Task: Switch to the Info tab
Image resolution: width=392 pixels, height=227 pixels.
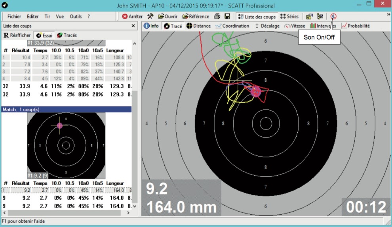Action: (151, 26)
